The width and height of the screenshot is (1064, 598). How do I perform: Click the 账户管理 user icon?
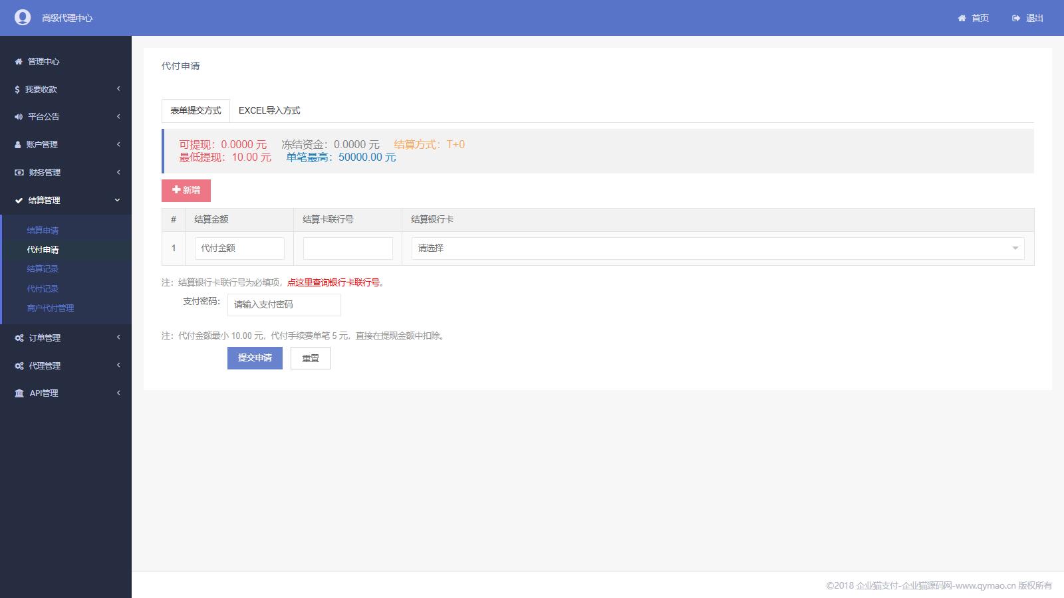point(16,144)
